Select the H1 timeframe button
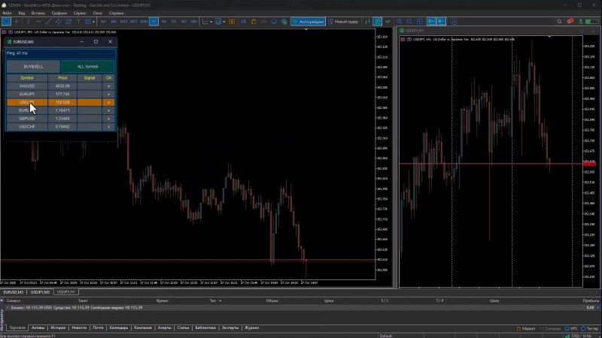Image resolution: width=602 pixels, height=338 pixels. (153, 22)
